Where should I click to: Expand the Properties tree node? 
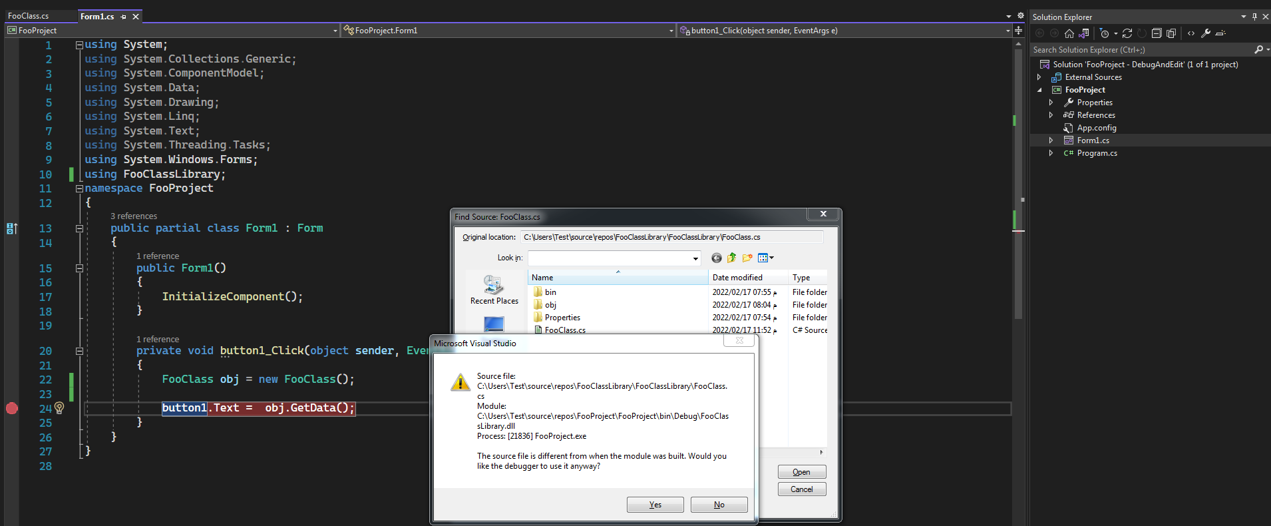click(x=1051, y=103)
